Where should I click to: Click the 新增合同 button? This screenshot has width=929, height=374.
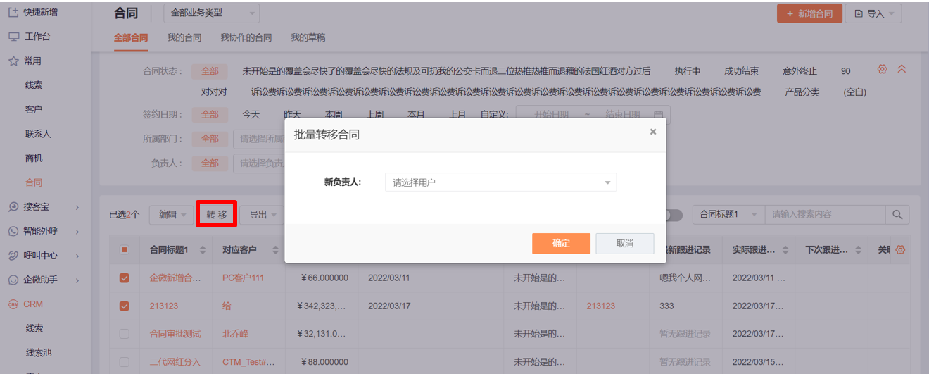809,13
